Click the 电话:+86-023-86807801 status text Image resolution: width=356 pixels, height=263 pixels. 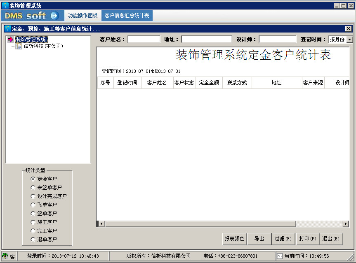231,256
